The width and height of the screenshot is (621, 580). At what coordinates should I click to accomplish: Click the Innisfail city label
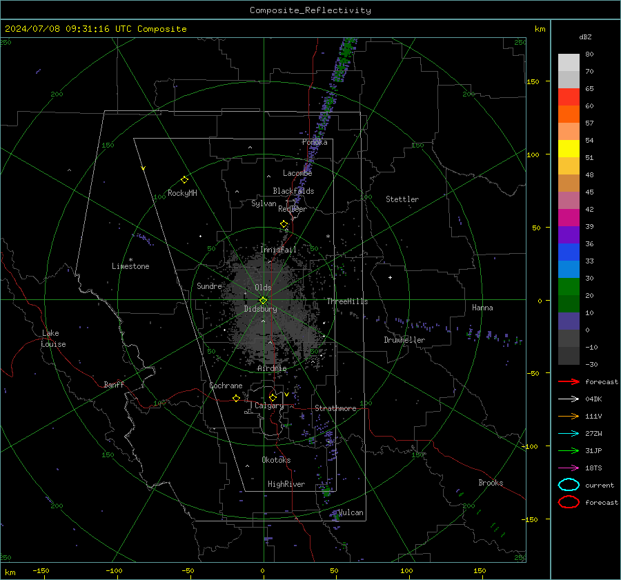[x=278, y=250]
